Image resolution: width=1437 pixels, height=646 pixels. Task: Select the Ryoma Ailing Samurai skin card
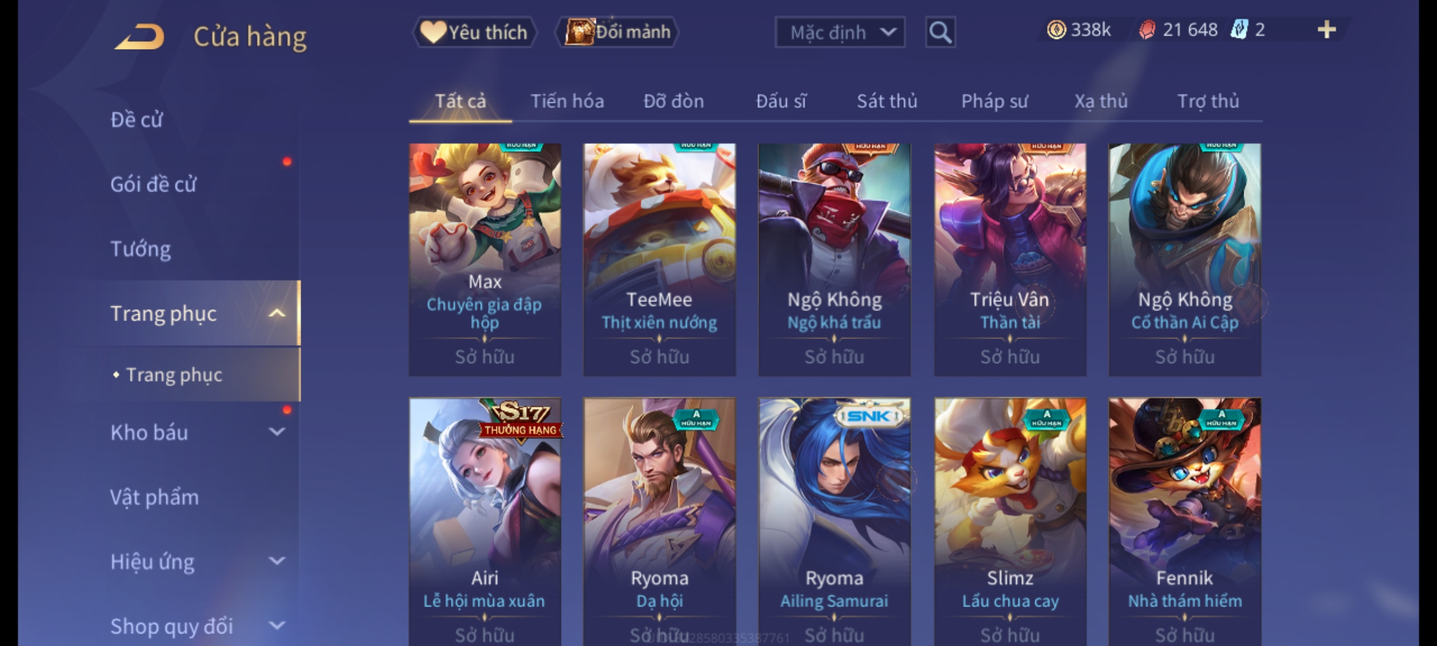(834, 522)
